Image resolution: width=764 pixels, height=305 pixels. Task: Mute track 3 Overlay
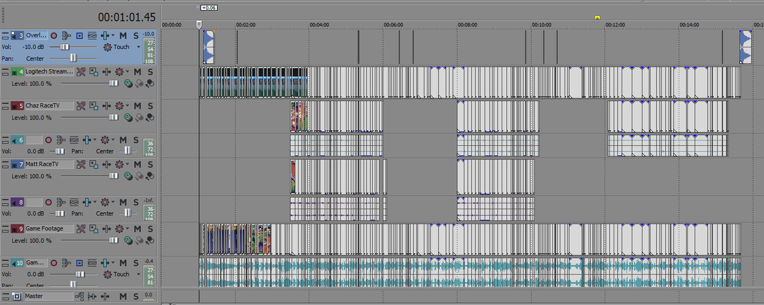pos(123,36)
